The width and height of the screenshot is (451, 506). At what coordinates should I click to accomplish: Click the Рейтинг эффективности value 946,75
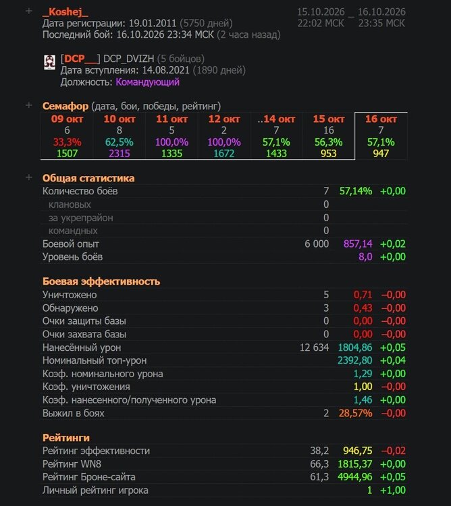tap(358, 451)
